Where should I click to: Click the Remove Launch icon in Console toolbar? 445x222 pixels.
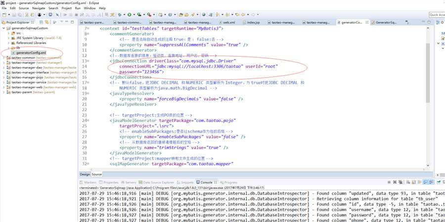click(395, 182)
